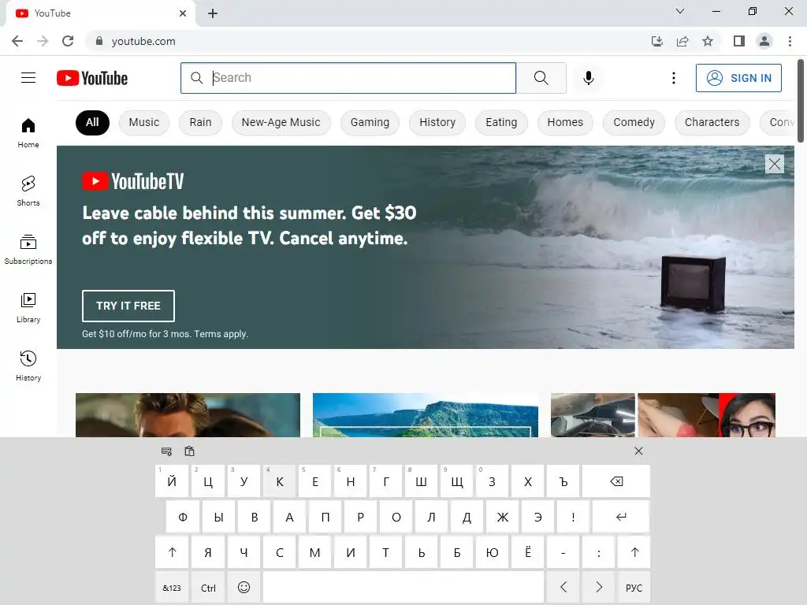Tap the Й key
This screenshot has height=605, width=807.
click(x=172, y=481)
